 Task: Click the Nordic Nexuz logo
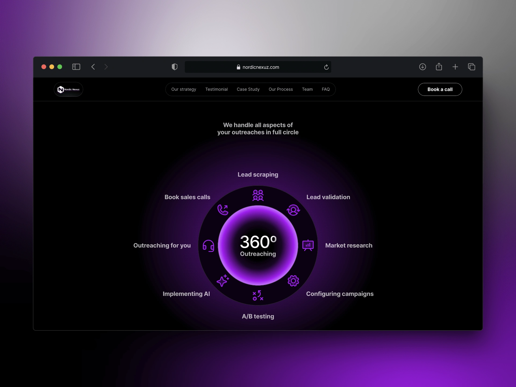(x=69, y=89)
